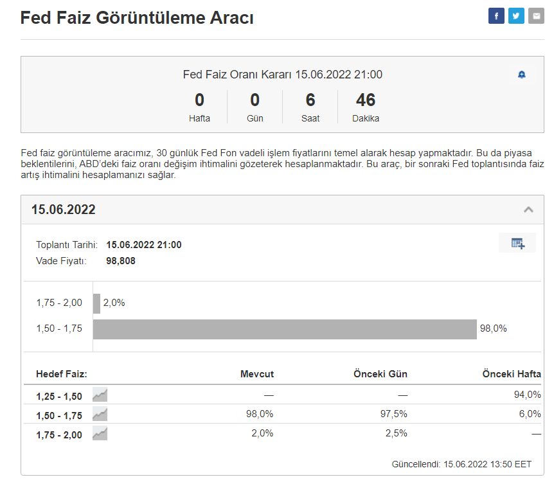This screenshot has width=554, height=484.
Task: Click the Önceki Hafta column header
Action: click(x=511, y=374)
